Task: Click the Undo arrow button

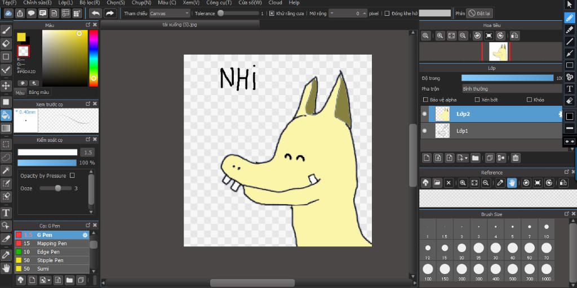Action: (x=96, y=13)
